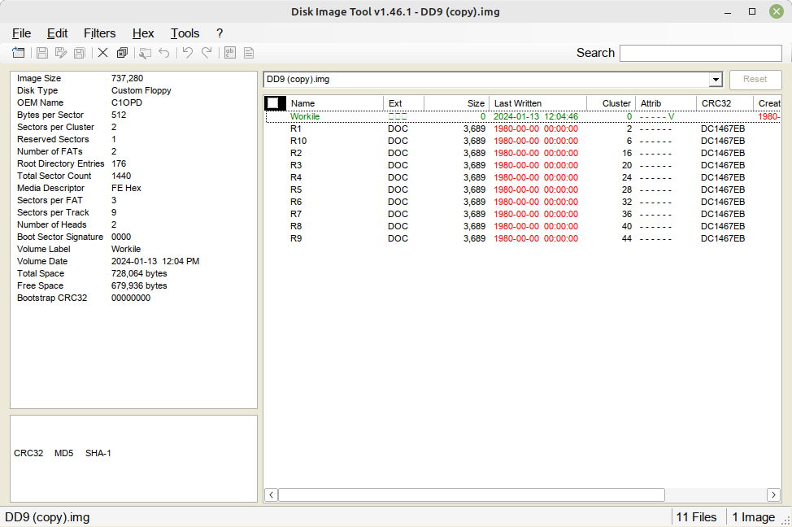Select file R4 in the list
The height and width of the screenshot is (527, 792).
coord(523,177)
